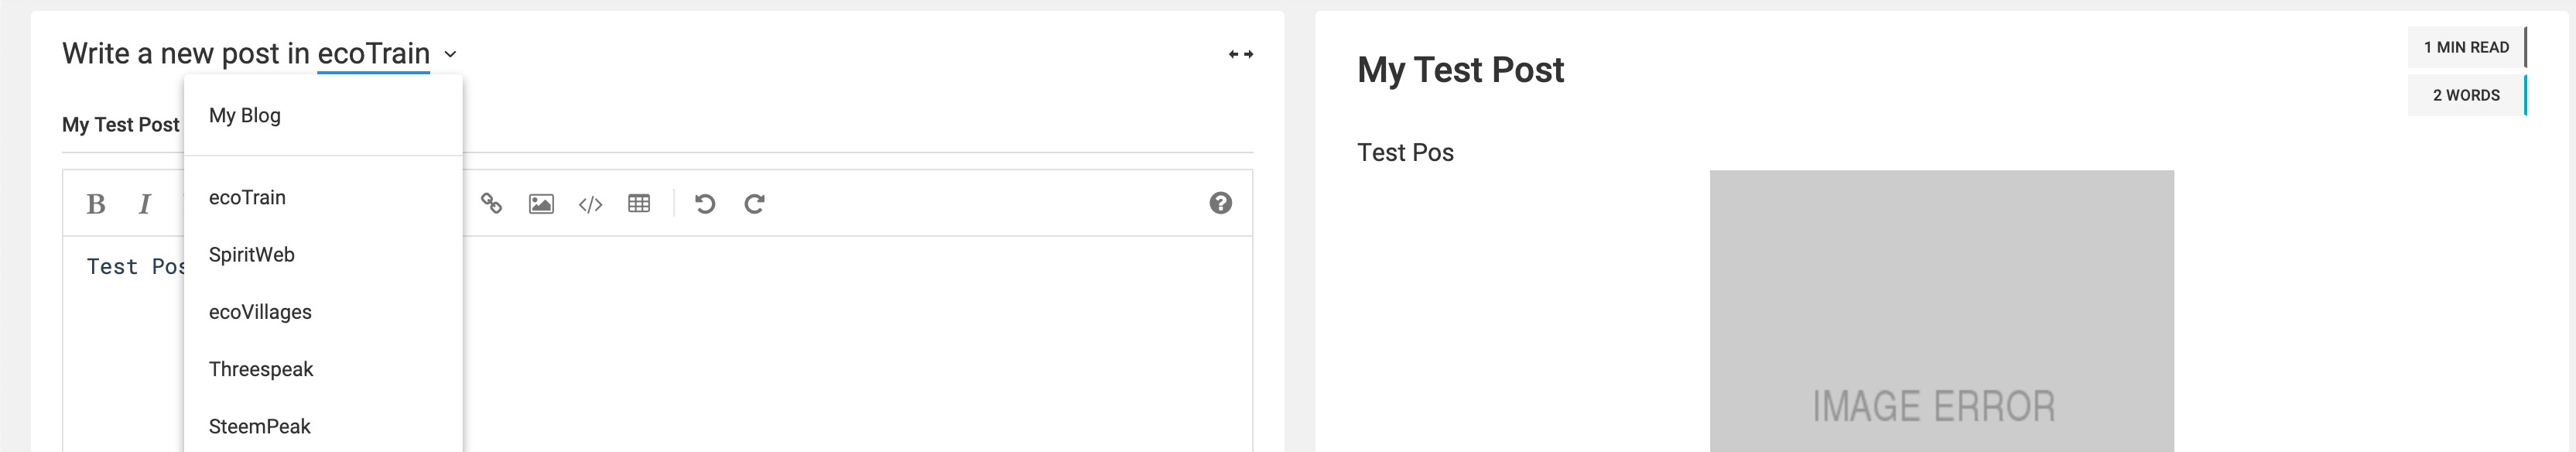Insert a table with table icon
Viewport: 2576px width, 452px height.
[x=639, y=204]
